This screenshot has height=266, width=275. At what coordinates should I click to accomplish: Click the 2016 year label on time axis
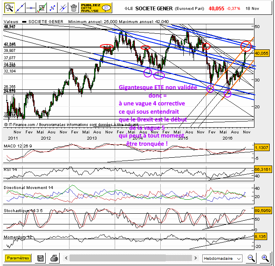pyautogui.click(x=227, y=138)
